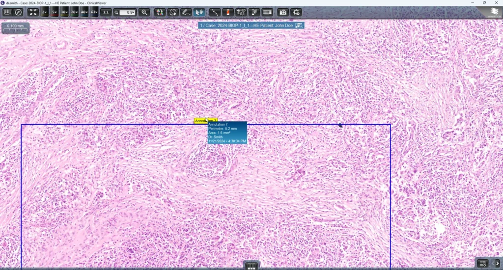Open the settings gear icon
Image resolution: width=503 pixels, height=270 pixels.
[x=296, y=12]
